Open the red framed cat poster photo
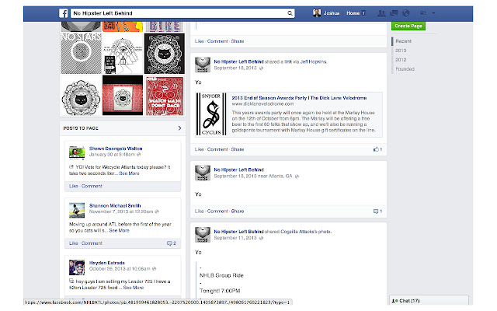497x311 pixels. pos(123,95)
